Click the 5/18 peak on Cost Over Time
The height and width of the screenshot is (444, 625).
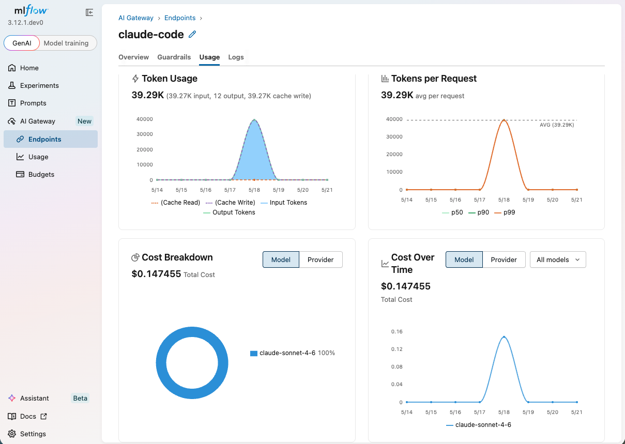pyautogui.click(x=504, y=337)
